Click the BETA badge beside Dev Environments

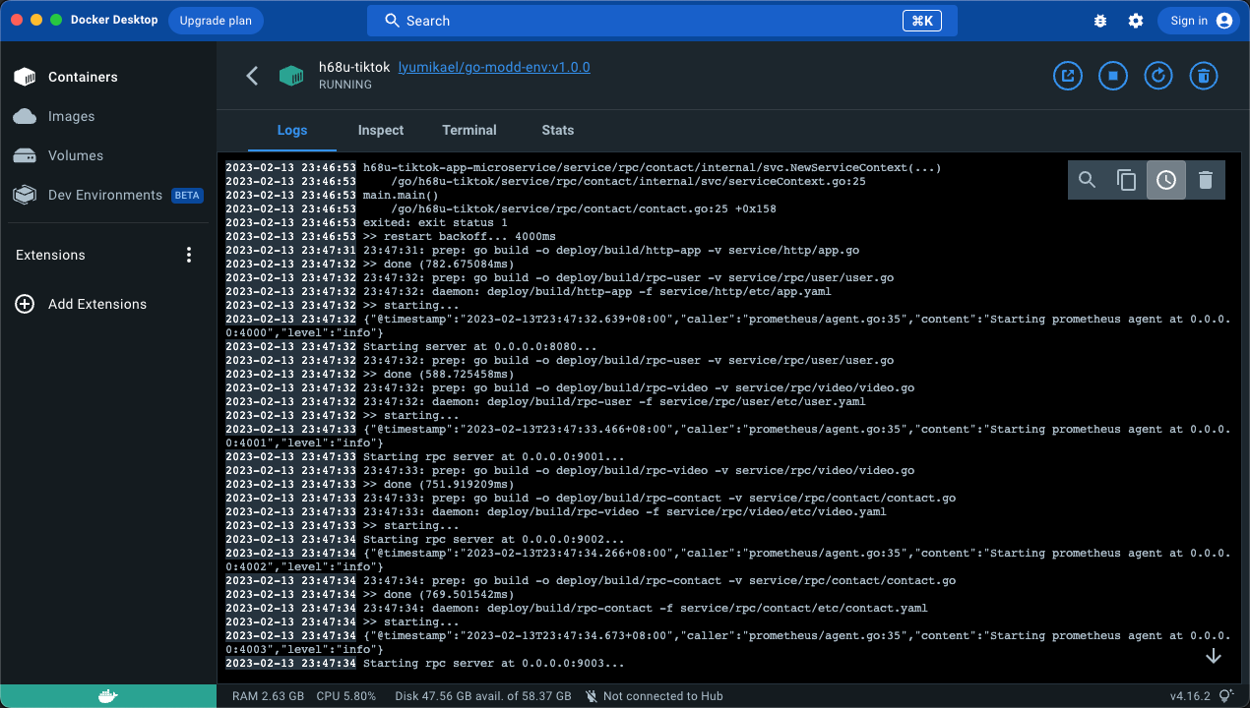point(187,195)
